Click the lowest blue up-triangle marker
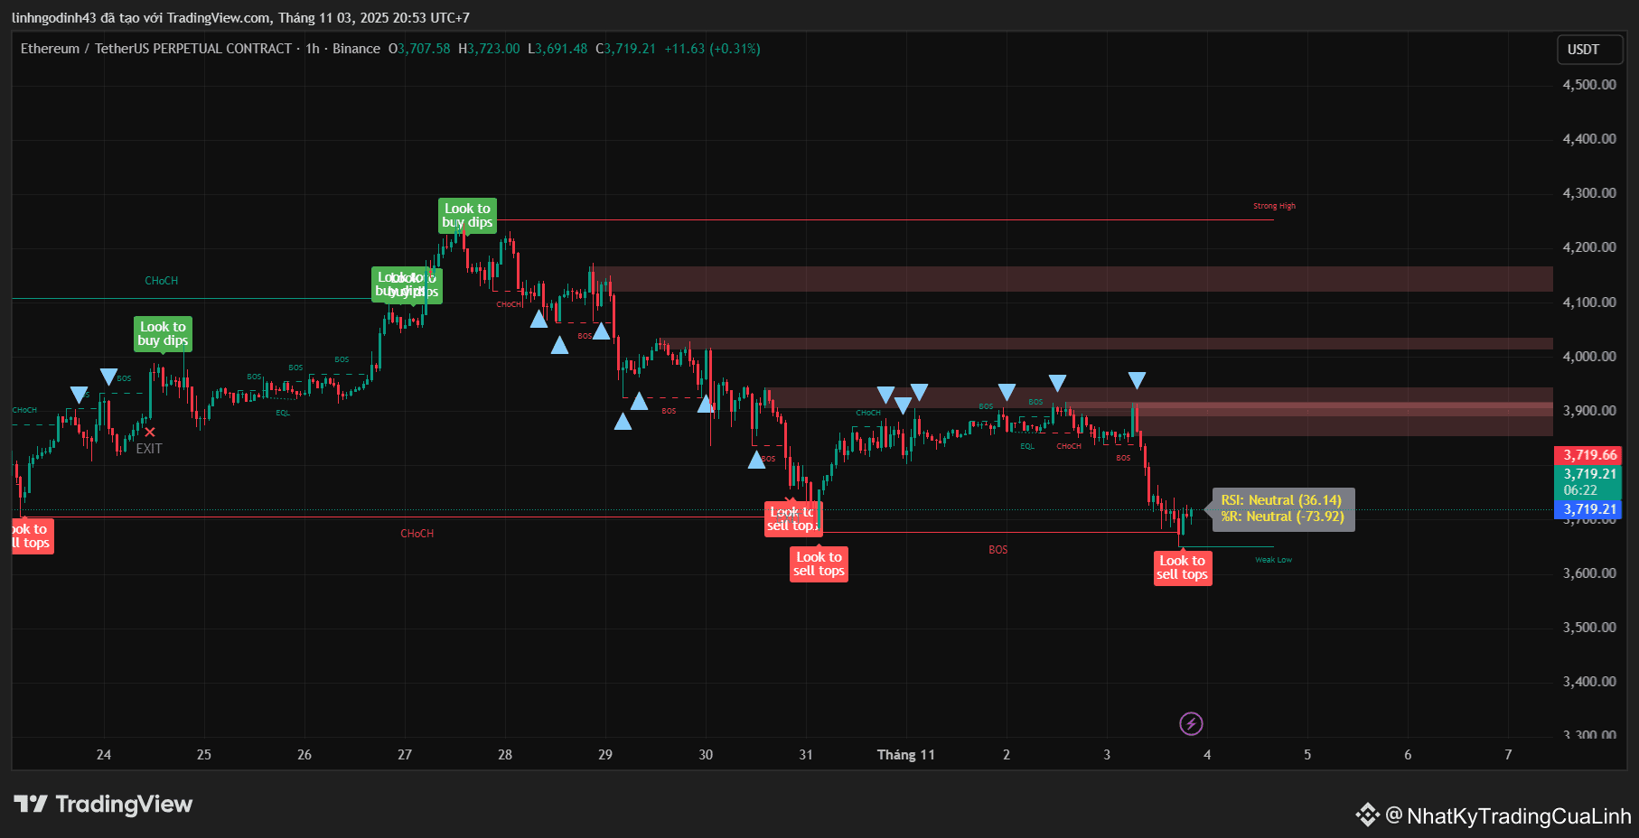The image size is (1639, 838). click(x=756, y=460)
